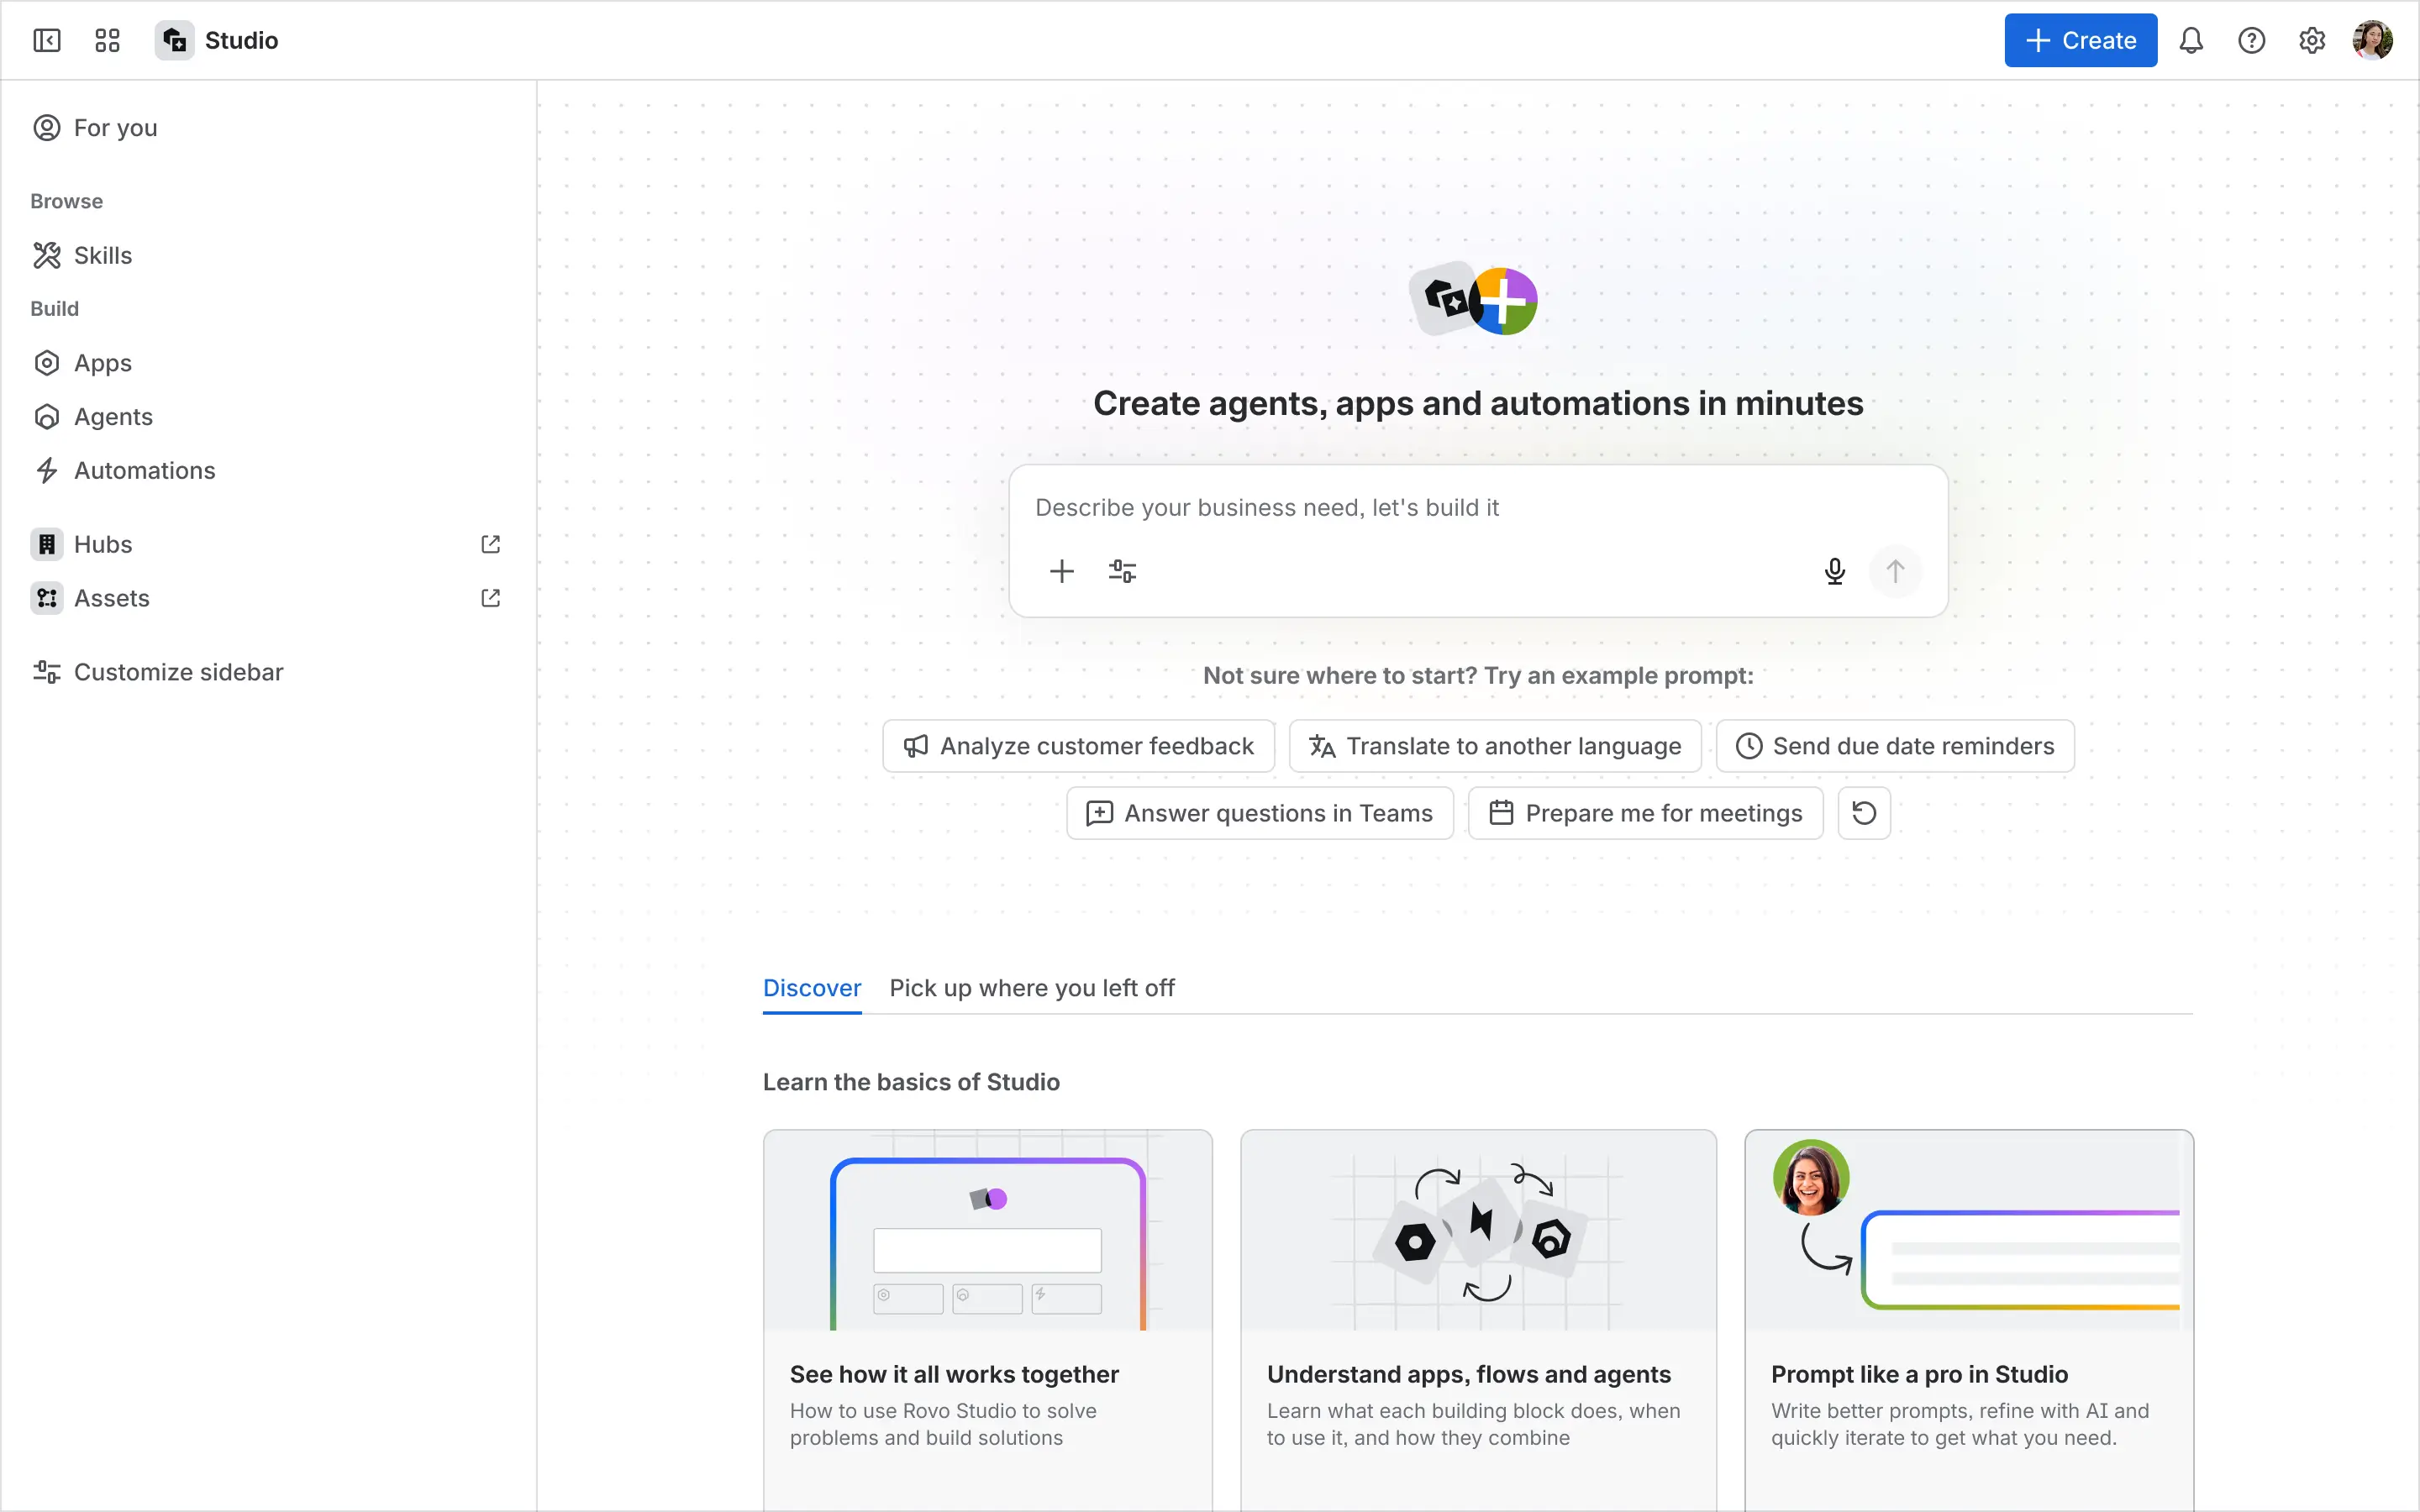Collapse the sidebar with the panel icon
Viewport: 2420px width, 1512px height.
47,40
